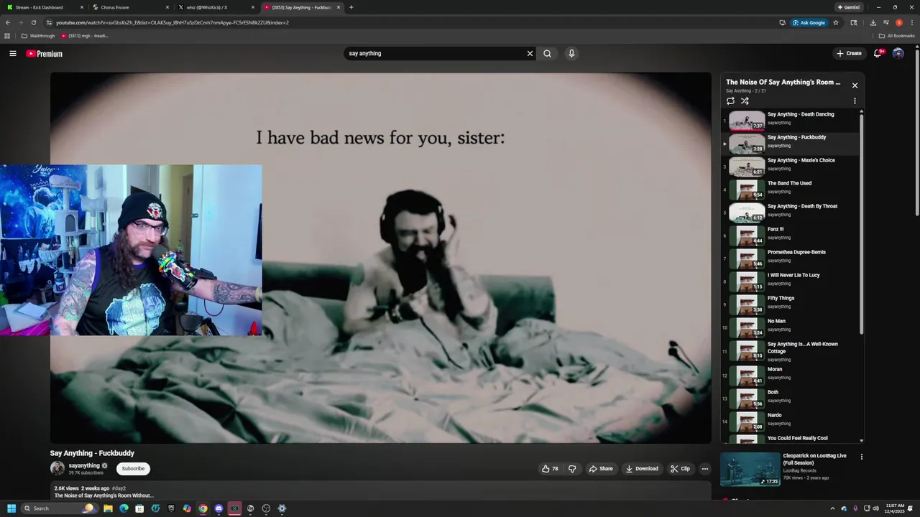
Task: Play I Will Never Lie To Lucy
Action: tap(791, 281)
